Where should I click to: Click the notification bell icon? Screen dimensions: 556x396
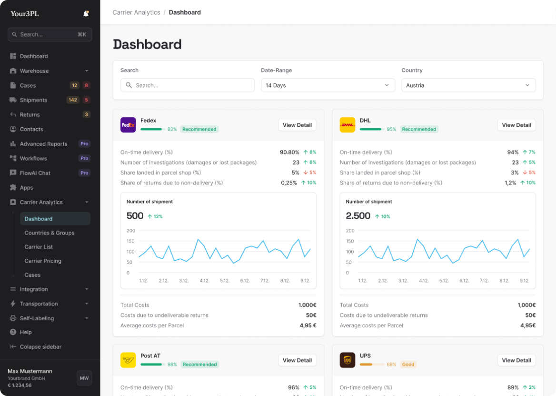pos(86,14)
